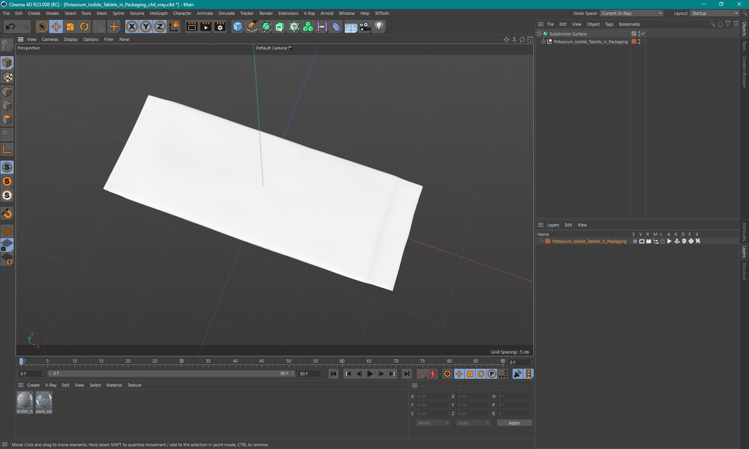Click Render View clapboard icon
Screen dimensions: 749x449
point(192,27)
